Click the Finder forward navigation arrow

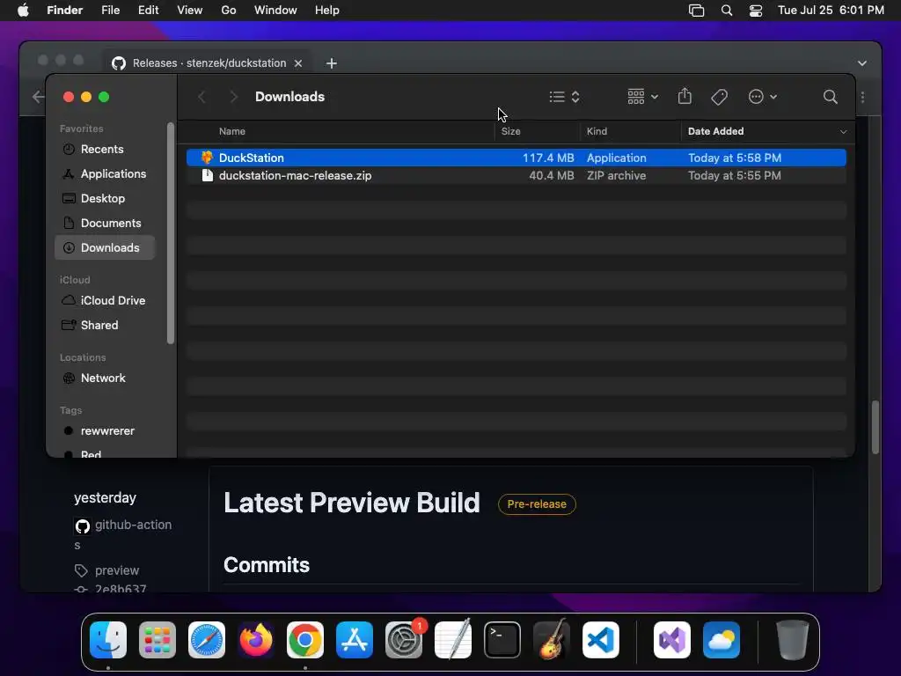click(233, 97)
